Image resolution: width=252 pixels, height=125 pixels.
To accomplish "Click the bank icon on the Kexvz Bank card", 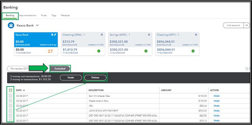I will (x=52, y=34).
